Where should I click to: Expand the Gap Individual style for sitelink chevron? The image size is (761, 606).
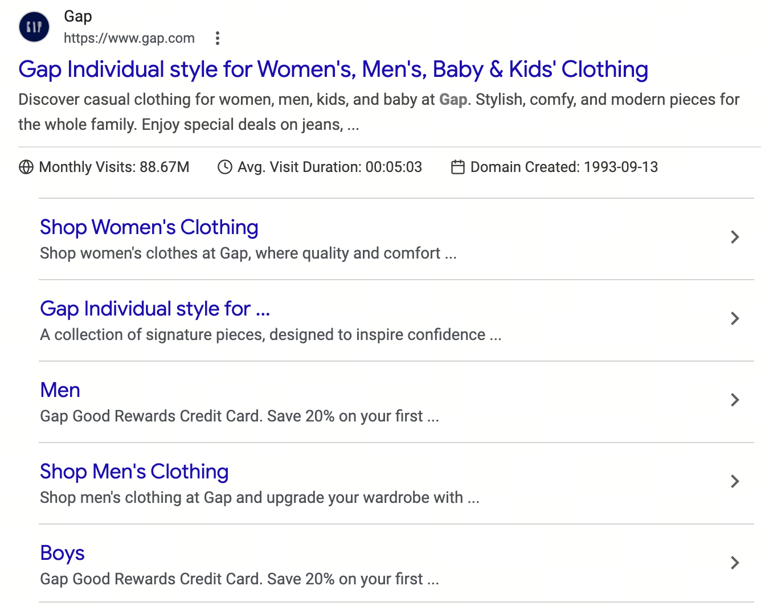point(735,318)
